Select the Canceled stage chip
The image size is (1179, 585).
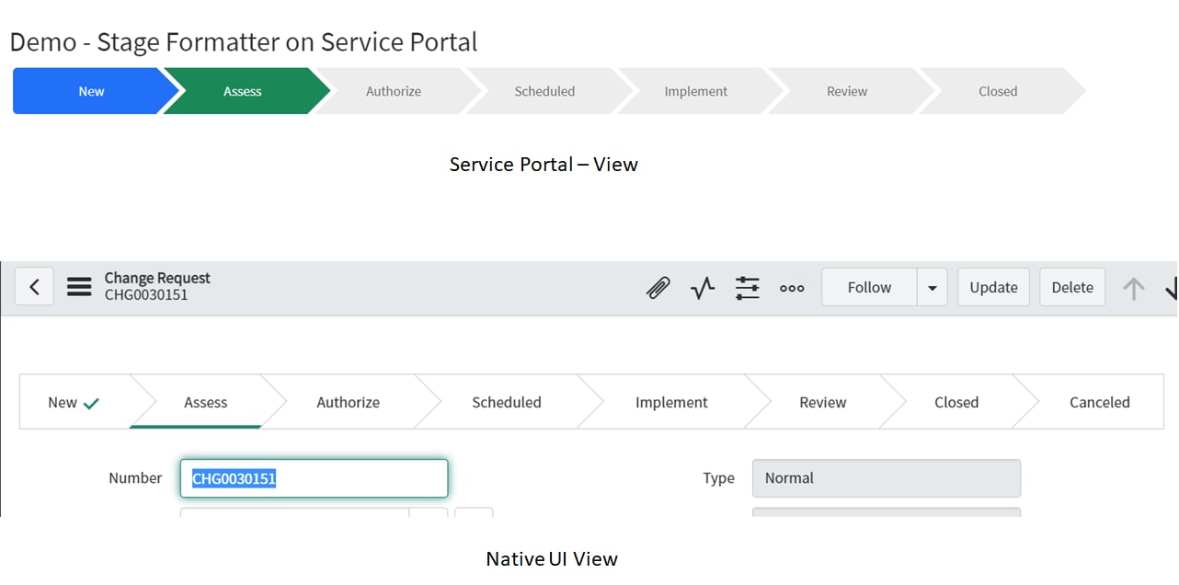pyautogui.click(x=1100, y=402)
